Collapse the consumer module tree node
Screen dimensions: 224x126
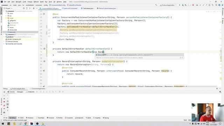[4, 11]
